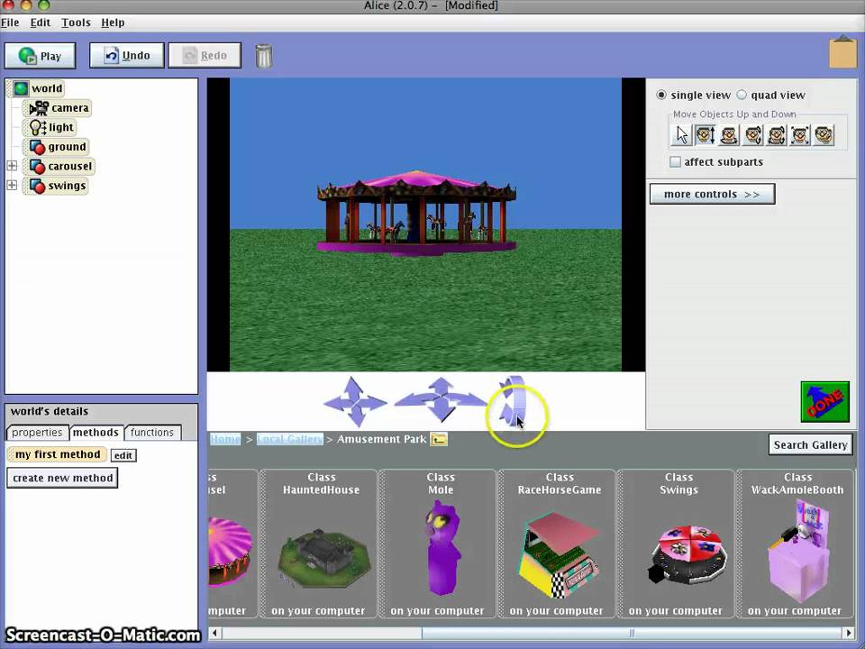
Task: Select the pointer move-objects-freely tool
Action: pyautogui.click(x=681, y=135)
